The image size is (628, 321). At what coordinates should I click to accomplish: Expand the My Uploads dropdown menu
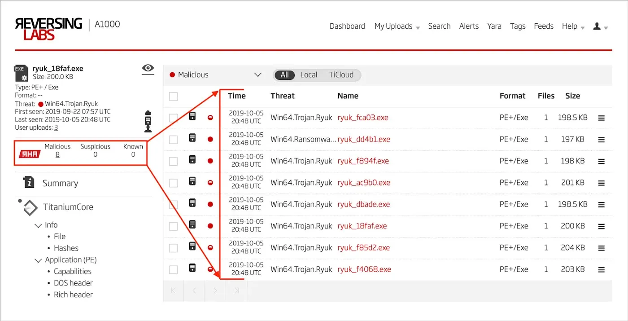click(397, 26)
